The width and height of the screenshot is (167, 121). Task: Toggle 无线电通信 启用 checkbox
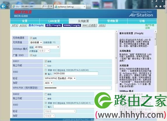point(31,38)
